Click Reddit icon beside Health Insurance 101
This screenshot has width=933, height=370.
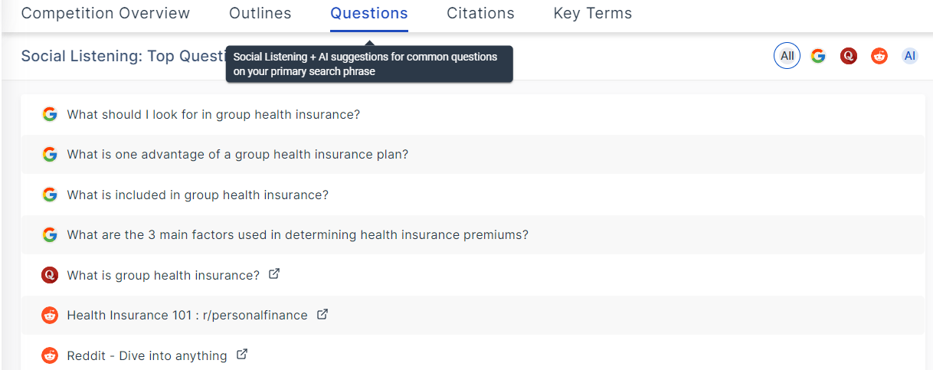(x=50, y=315)
